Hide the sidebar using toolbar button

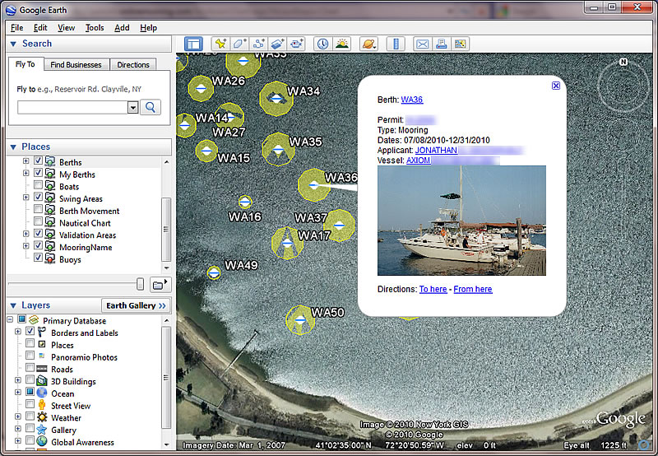pyautogui.click(x=192, y=44)
